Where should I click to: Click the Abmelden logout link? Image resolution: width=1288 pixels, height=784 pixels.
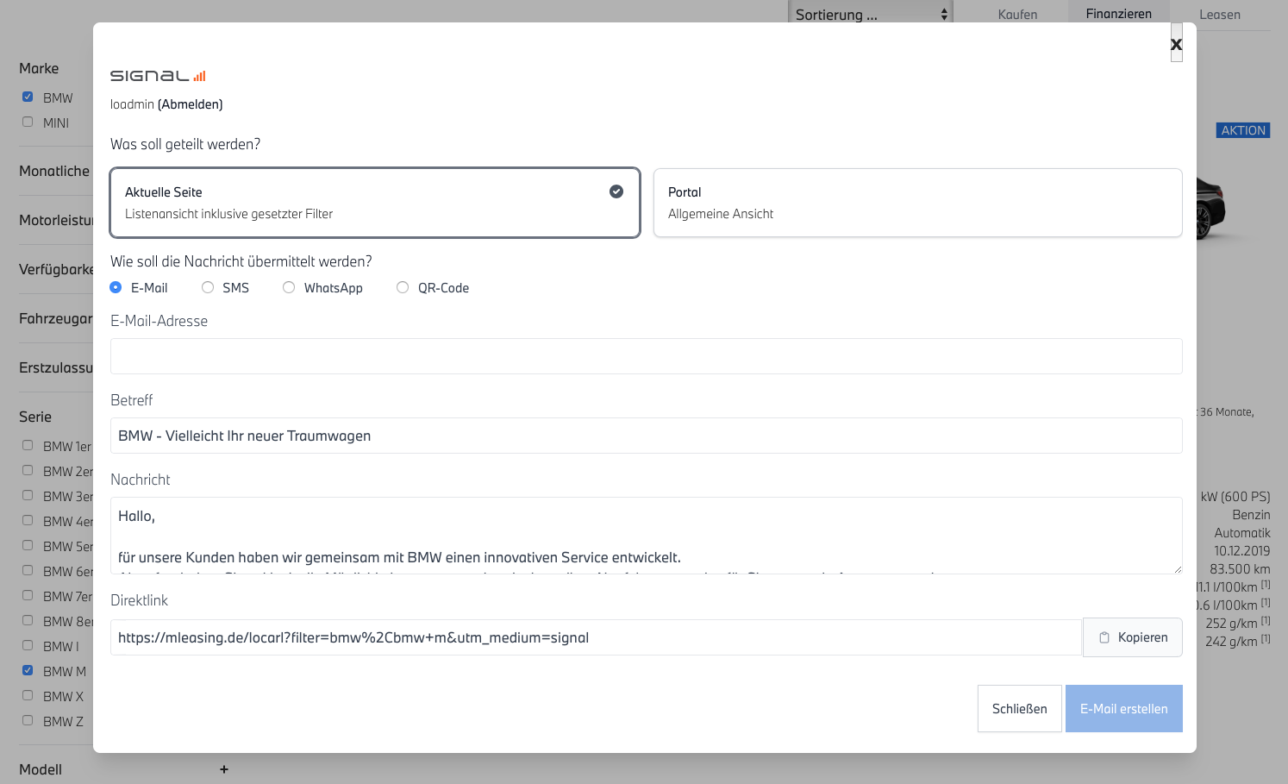[x=190, y=104]
